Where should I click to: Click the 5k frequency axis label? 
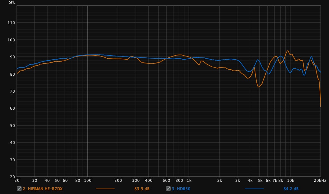(260, 181)
